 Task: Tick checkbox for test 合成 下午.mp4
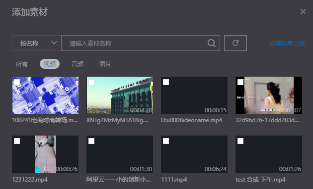(240, 141)
